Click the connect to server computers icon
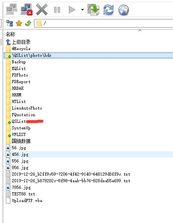 (x=12, y=9)
